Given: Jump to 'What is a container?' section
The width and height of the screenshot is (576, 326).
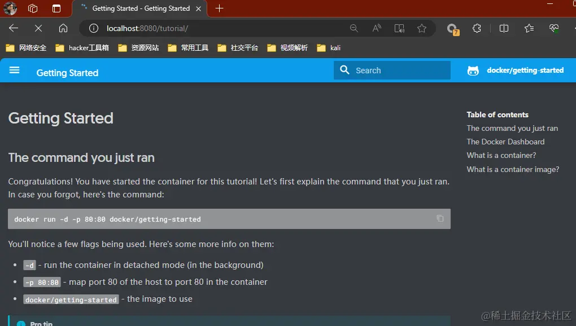Looking at the screenshot, I should [x=501, y=156].
